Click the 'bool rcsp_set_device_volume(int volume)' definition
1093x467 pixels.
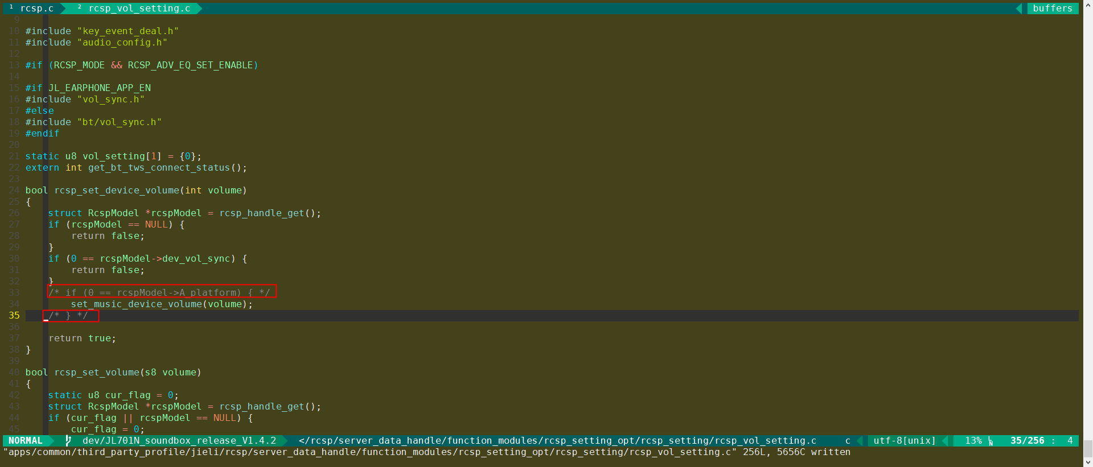tap(136, 191)
